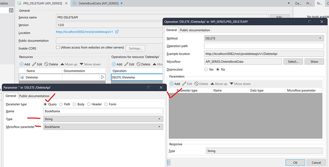Viewport: 329px width, 167px height.
Task: Click the parameter Name input field
Action: coord(103,111)
